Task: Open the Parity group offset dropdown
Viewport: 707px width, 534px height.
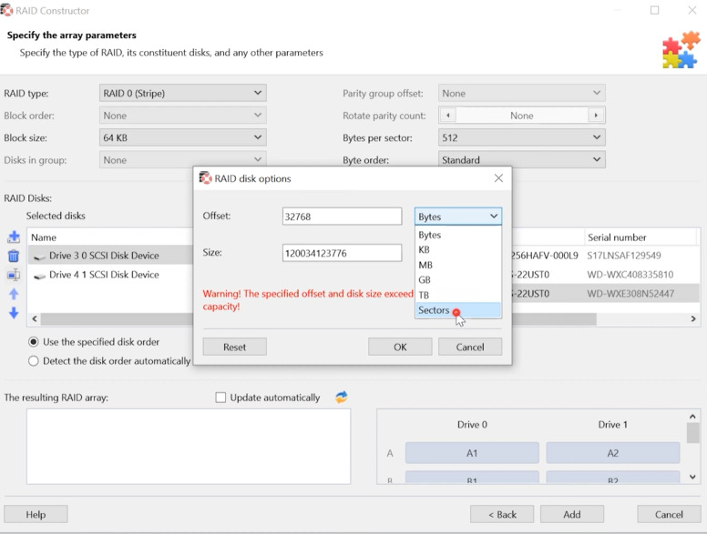Action: (522, 93)
